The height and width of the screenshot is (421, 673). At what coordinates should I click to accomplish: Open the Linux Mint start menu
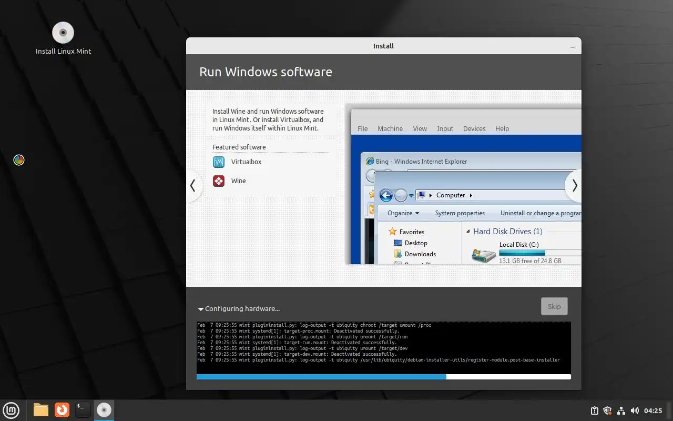coord(11,410)
